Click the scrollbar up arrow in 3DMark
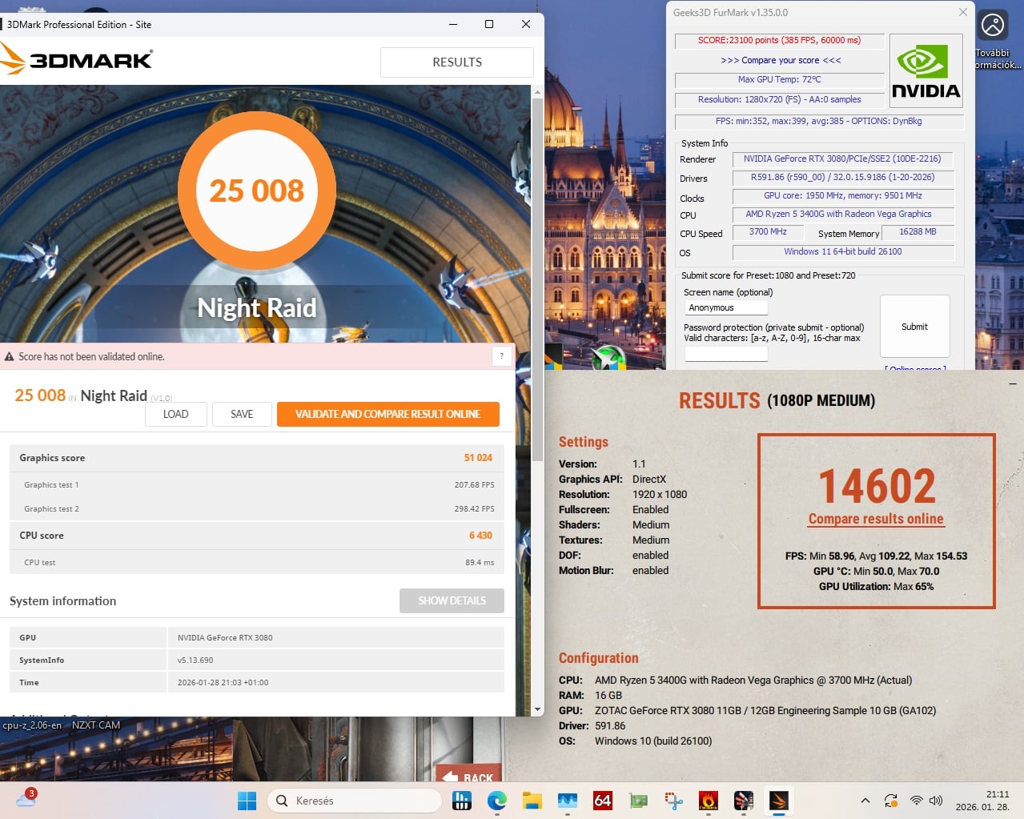The height and width of the screenshot is (819, 1024). 537,92
